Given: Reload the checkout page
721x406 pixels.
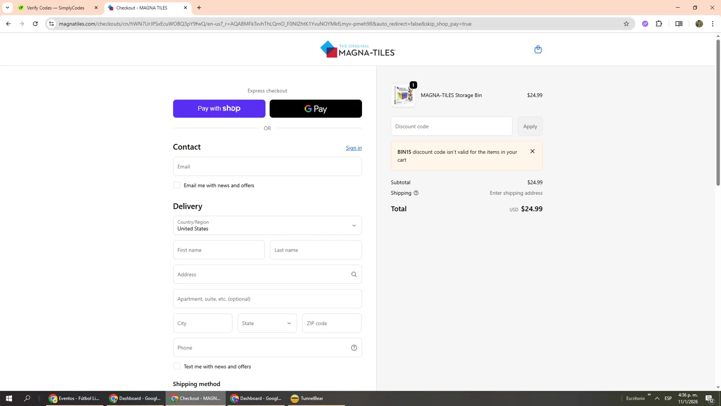Looking at the screenshot, I should (x=35, y=24).
